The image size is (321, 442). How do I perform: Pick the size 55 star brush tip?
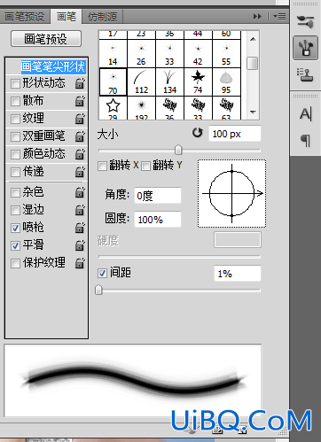click(226, 53)
